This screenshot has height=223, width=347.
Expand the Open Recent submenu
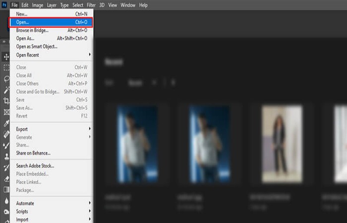coord(52,55)
